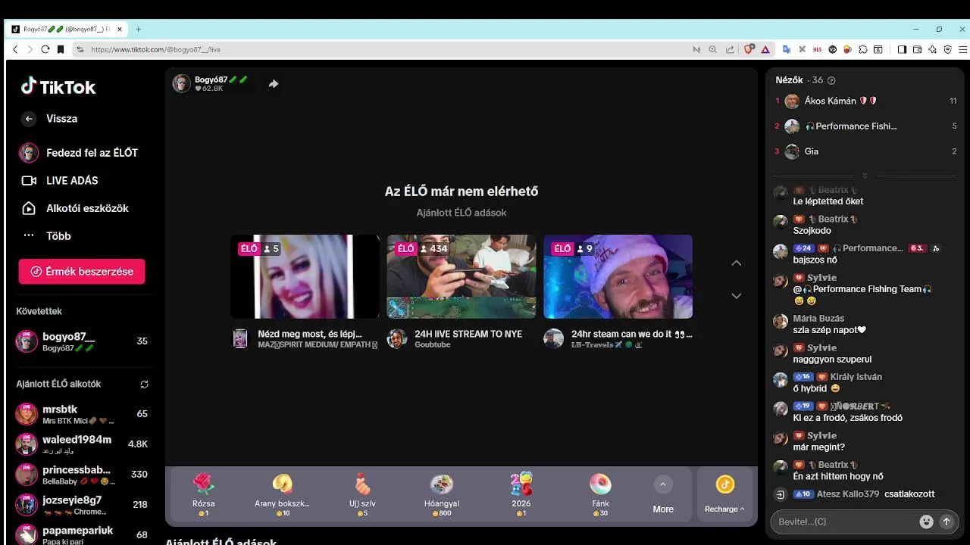Screen dimensions: 970x545
Task: Open recommended creator jozseyie8g7
Action: [82, 505]
